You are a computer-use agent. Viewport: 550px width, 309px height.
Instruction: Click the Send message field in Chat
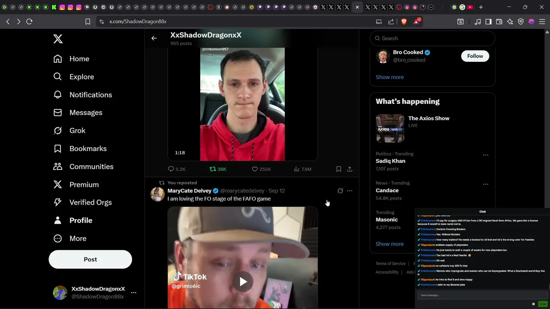(x=482, y=295)
